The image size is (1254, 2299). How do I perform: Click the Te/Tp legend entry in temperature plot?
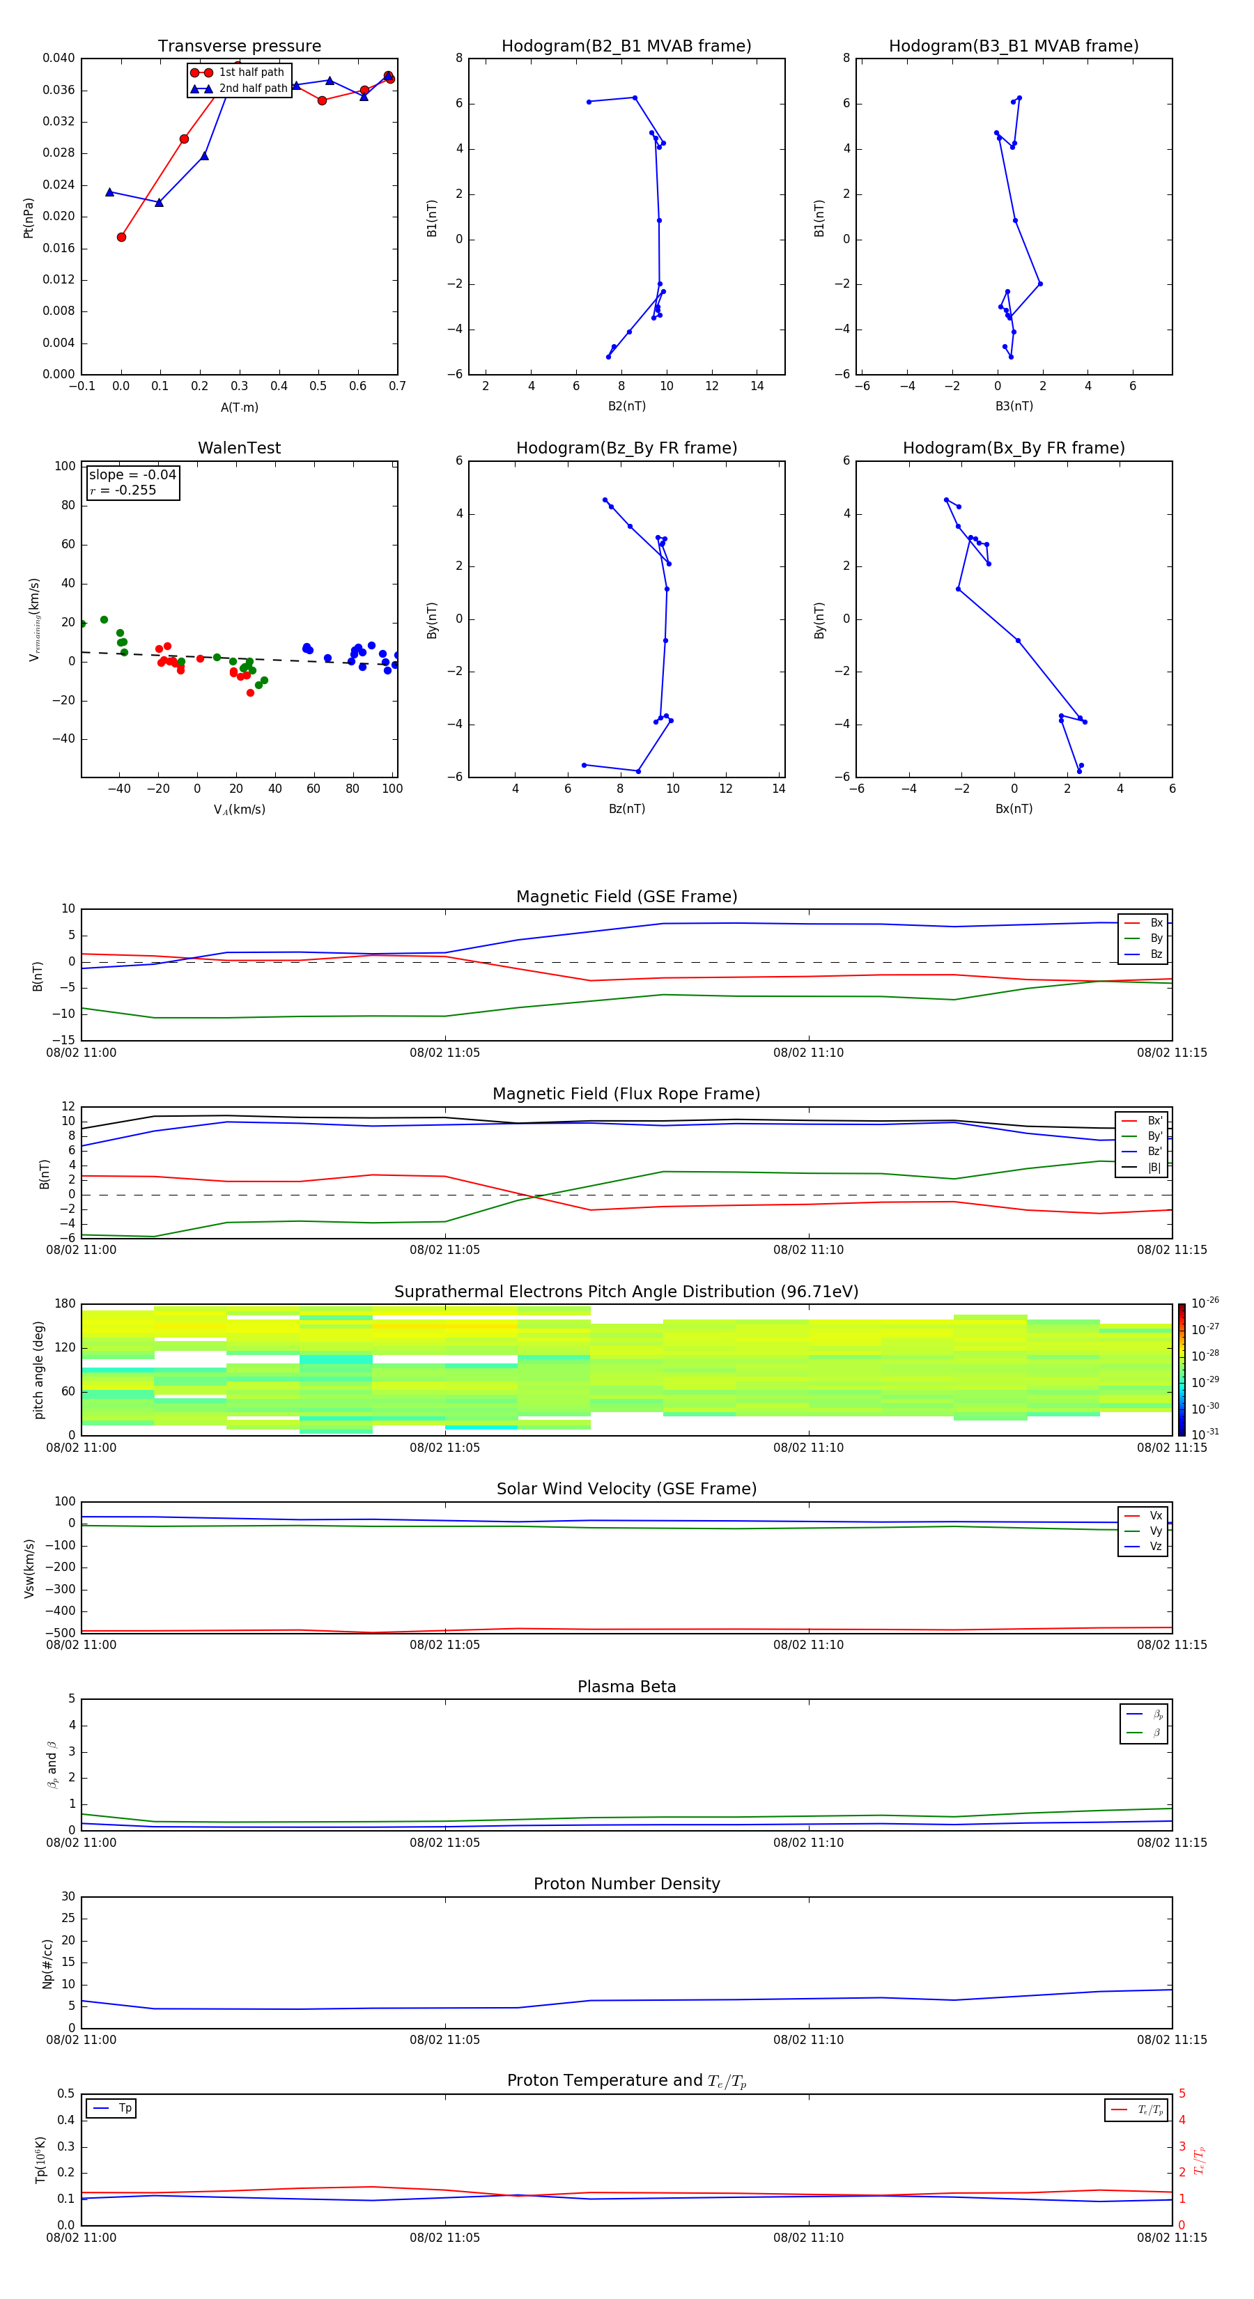(x=1137, y=2110)
